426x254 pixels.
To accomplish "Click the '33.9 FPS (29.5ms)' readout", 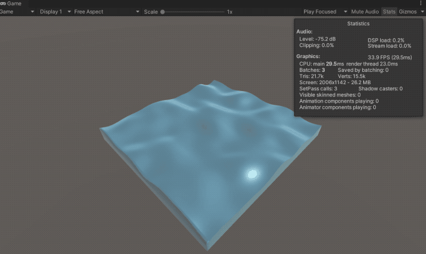I will click(390, 58).
